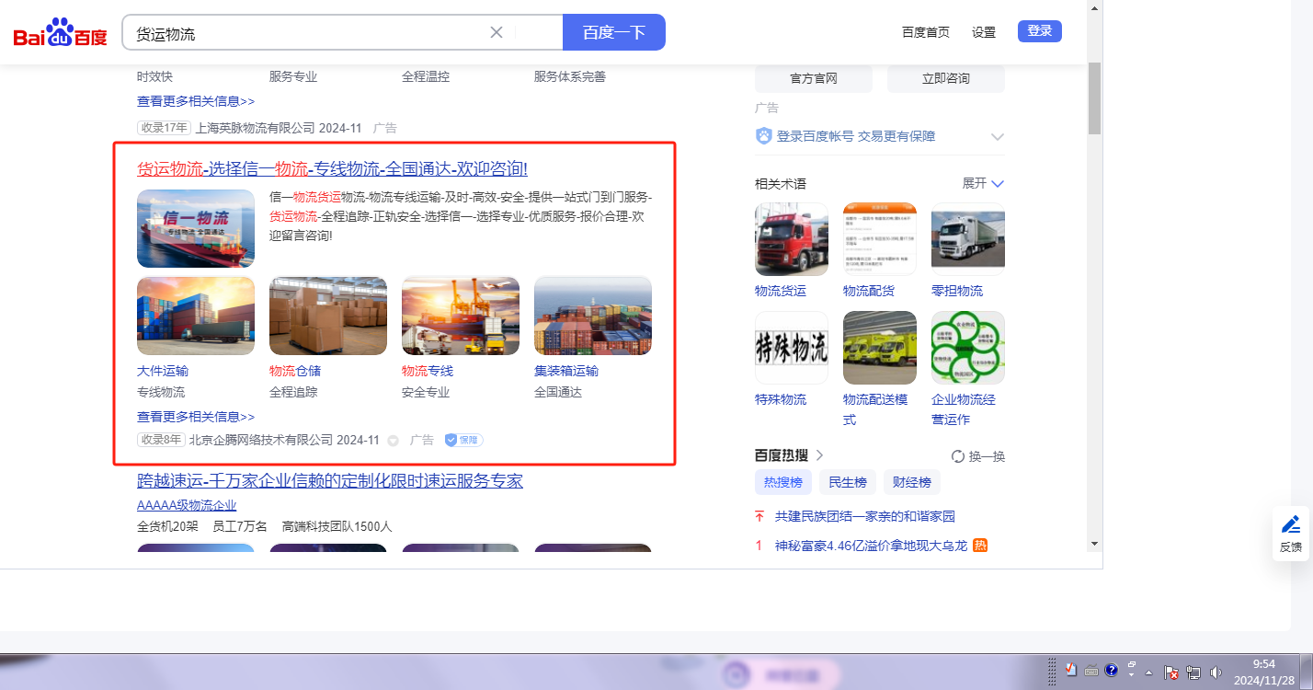Image resolution: width=1313 pixels, height=690 pixels.
Task: Show hidden tray icons with up arrow
Action: pos(1148,673)
